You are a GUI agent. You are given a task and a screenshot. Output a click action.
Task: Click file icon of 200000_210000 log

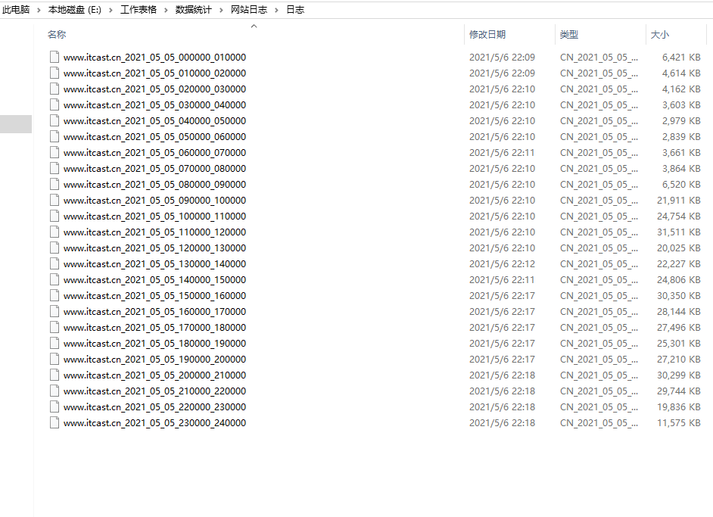pos(54,375)
